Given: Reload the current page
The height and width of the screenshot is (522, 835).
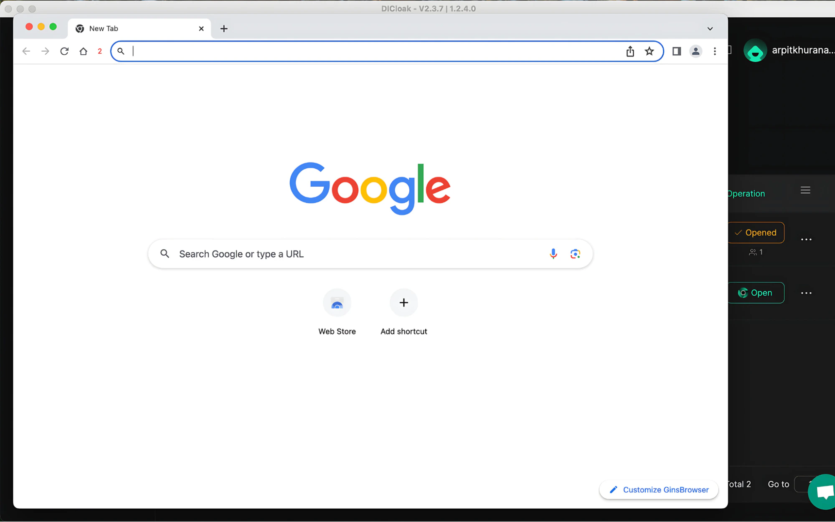Looking at the screenshot, I should pos(64,51).
